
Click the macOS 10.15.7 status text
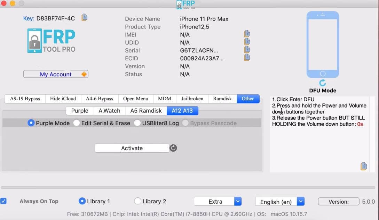289,214
